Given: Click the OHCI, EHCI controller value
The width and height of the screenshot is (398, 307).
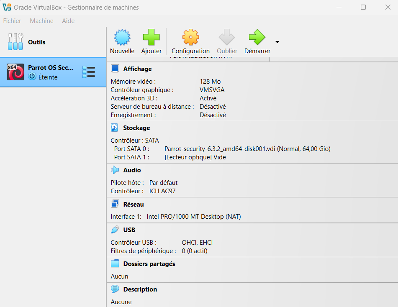Looking at the screenshot, I should point(197,243).
